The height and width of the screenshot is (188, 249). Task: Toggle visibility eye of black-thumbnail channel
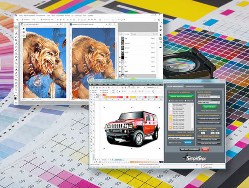[120, 57]
